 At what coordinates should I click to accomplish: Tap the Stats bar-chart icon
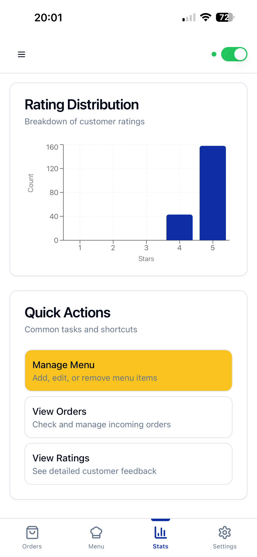pos(161,532)
